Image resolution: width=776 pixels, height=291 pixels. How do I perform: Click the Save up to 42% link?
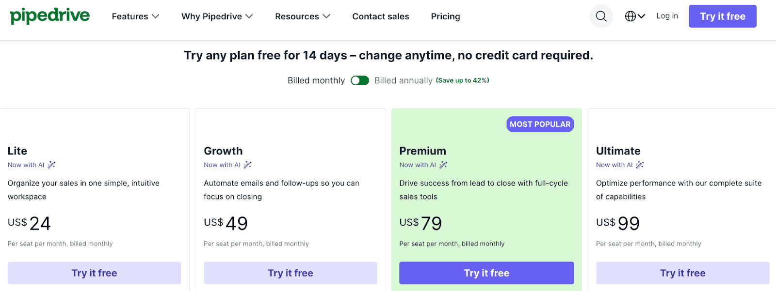coord(462,80)
